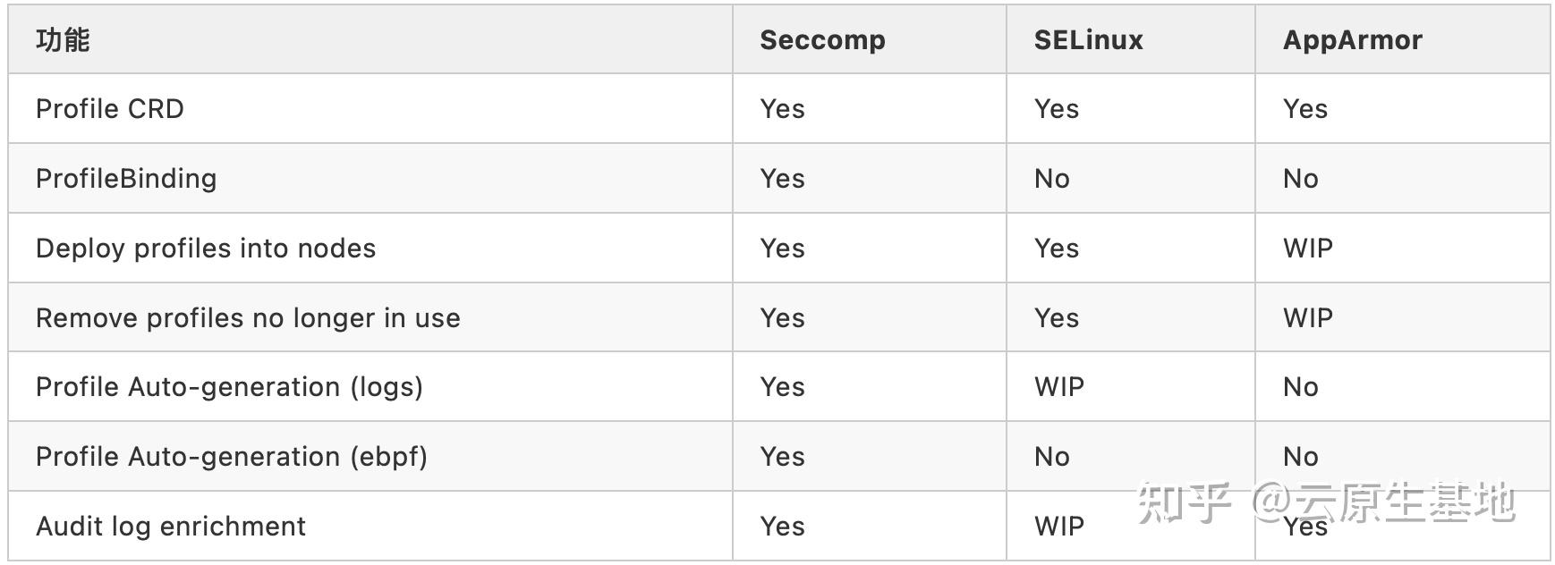Click Seccomp Yes in Auto-generation (ebpf) row
Image resolution: width=1555 pixels, height=565 pixels.
point(782,457)
